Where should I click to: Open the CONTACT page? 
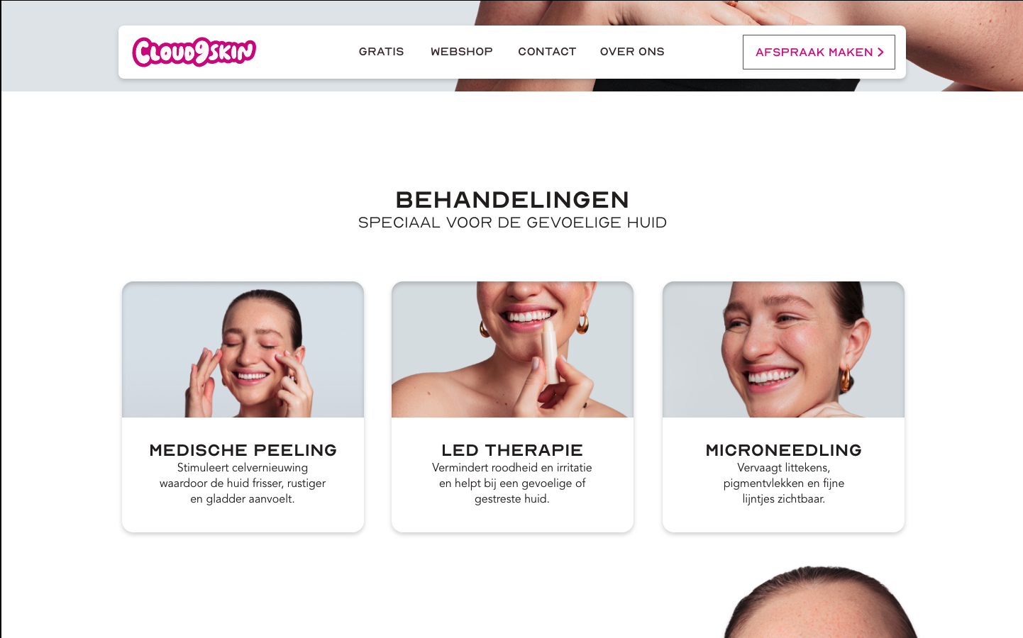547,52
